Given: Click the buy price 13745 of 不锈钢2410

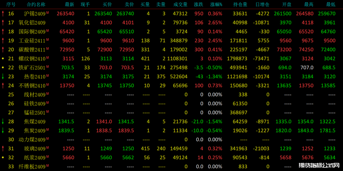Looking at the screenshot, I should click(105, 86).
